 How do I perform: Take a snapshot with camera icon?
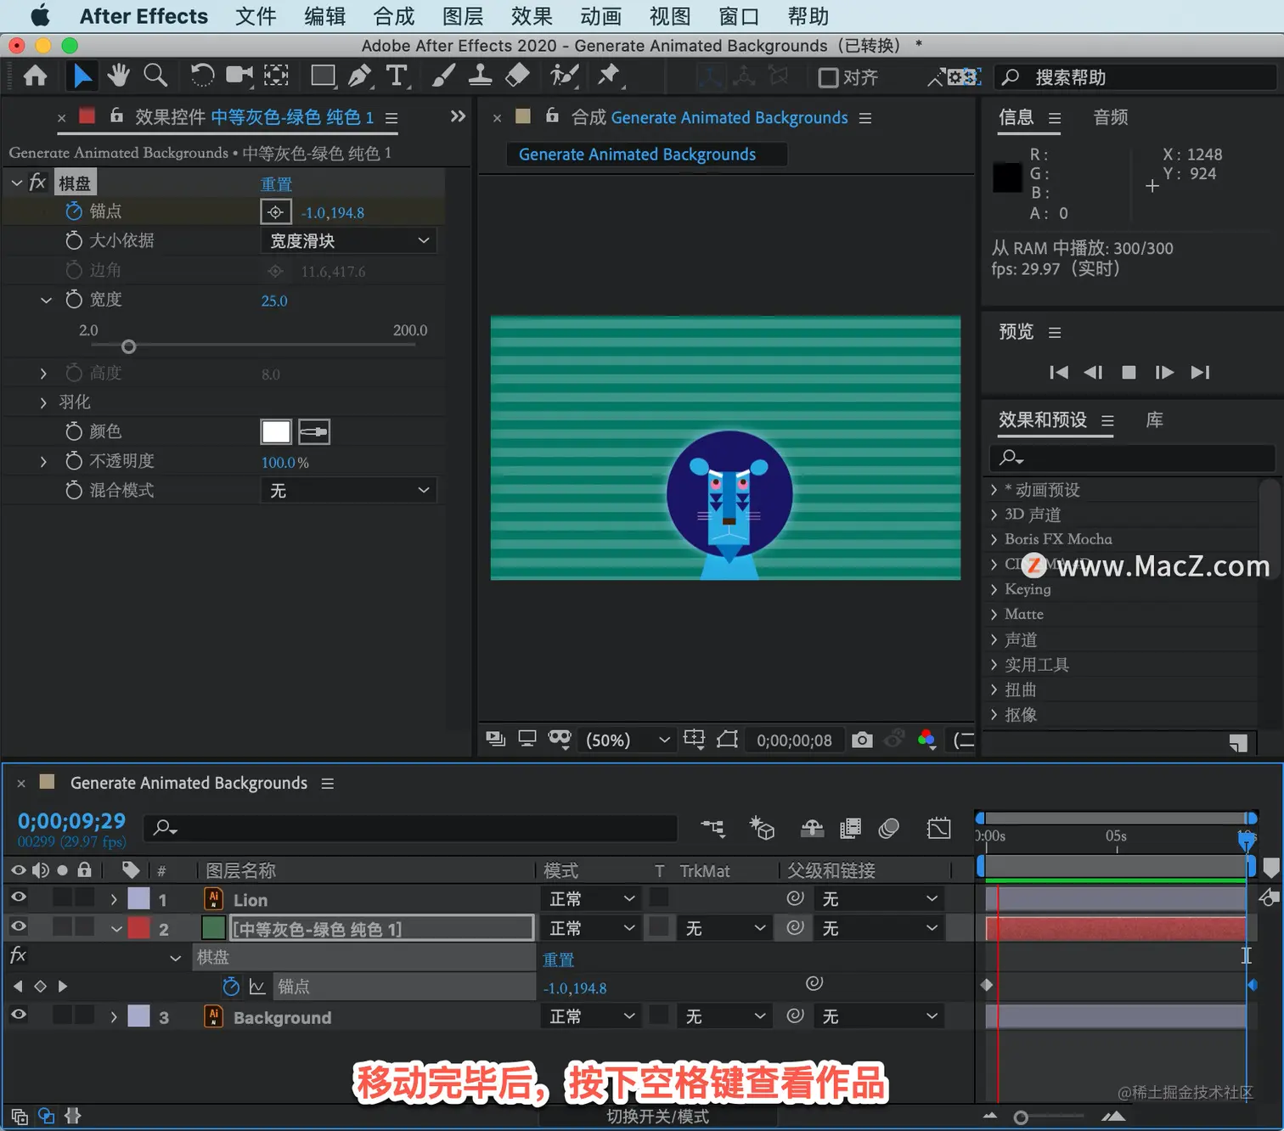click(x=862, y=740)
